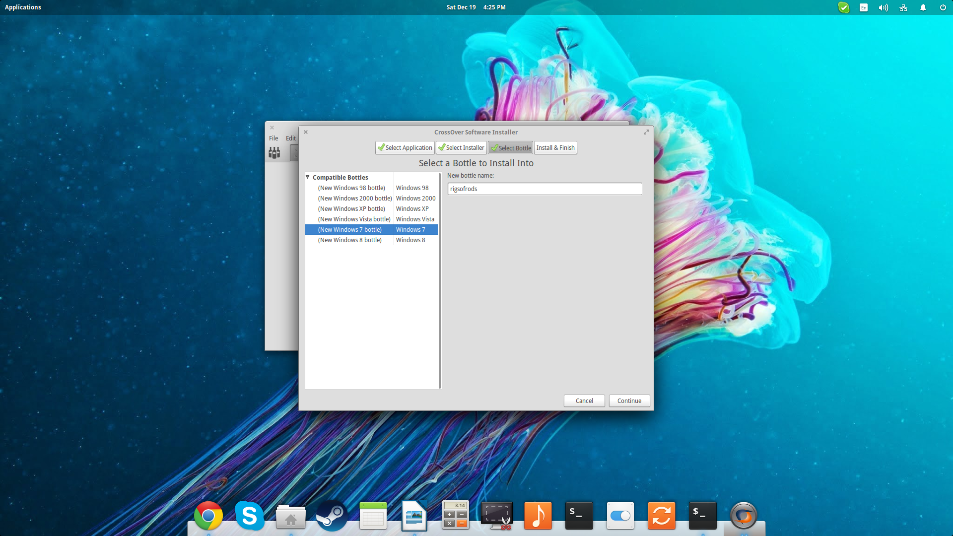This screenshot has height=536, width=953.
Task: Collapse the Compatible Bottles tree group
Action: pyautogui.click(x=308, y=177)
